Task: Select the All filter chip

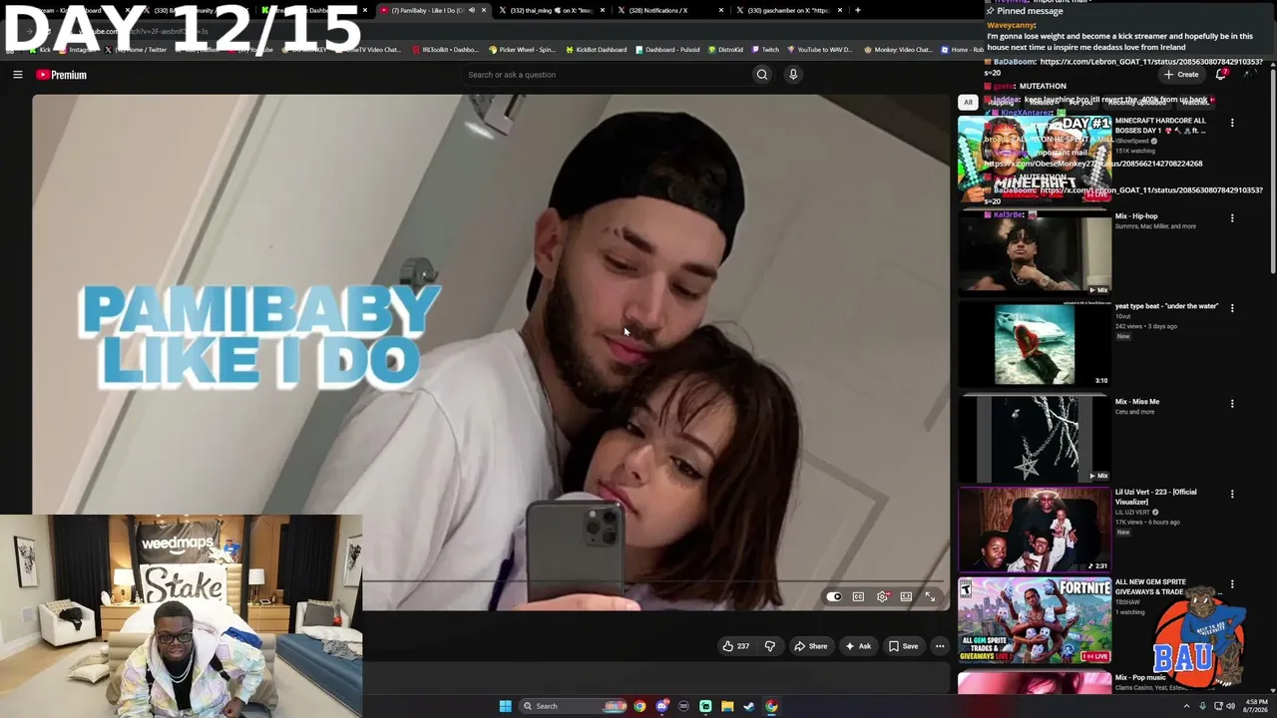Action: [968, 102]
